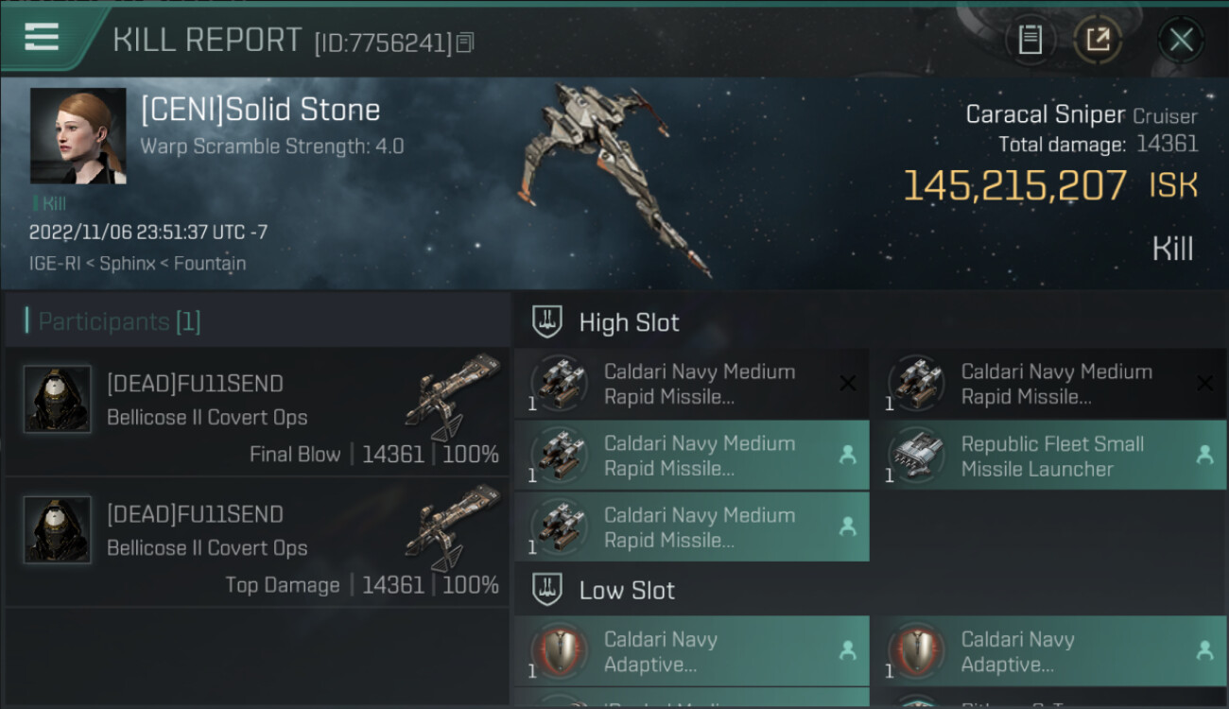
Task: Open the hamburger menu
Action: click(x=42, y=38)
